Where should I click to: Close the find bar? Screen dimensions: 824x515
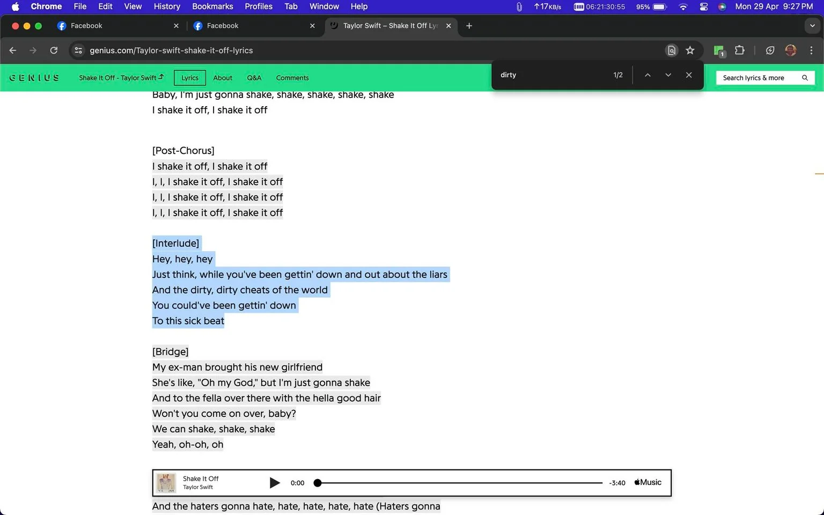pyautogui.click(x=689, y=75)
